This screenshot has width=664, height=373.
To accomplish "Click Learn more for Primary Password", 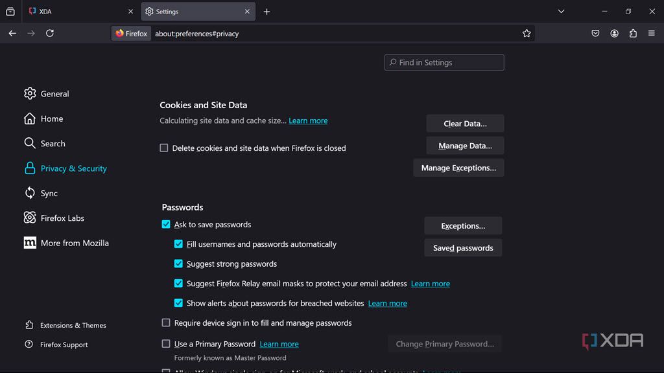I will pos(279,345).
